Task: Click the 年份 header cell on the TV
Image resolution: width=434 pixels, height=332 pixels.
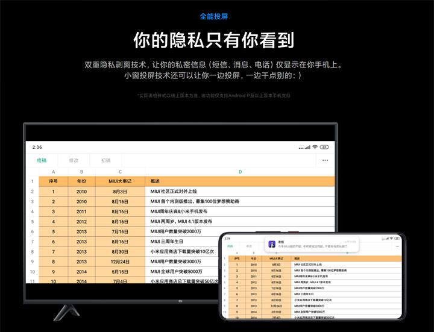Action: (x=81, y=181)
